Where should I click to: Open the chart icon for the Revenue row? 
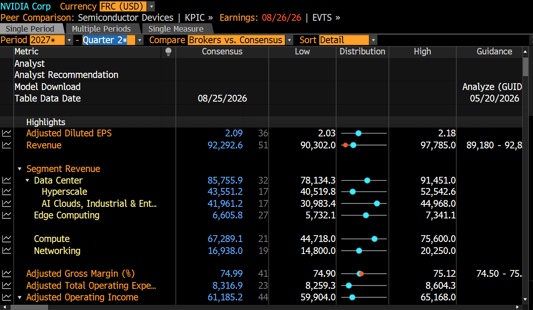pyautogui.click(x=6, y=145)
